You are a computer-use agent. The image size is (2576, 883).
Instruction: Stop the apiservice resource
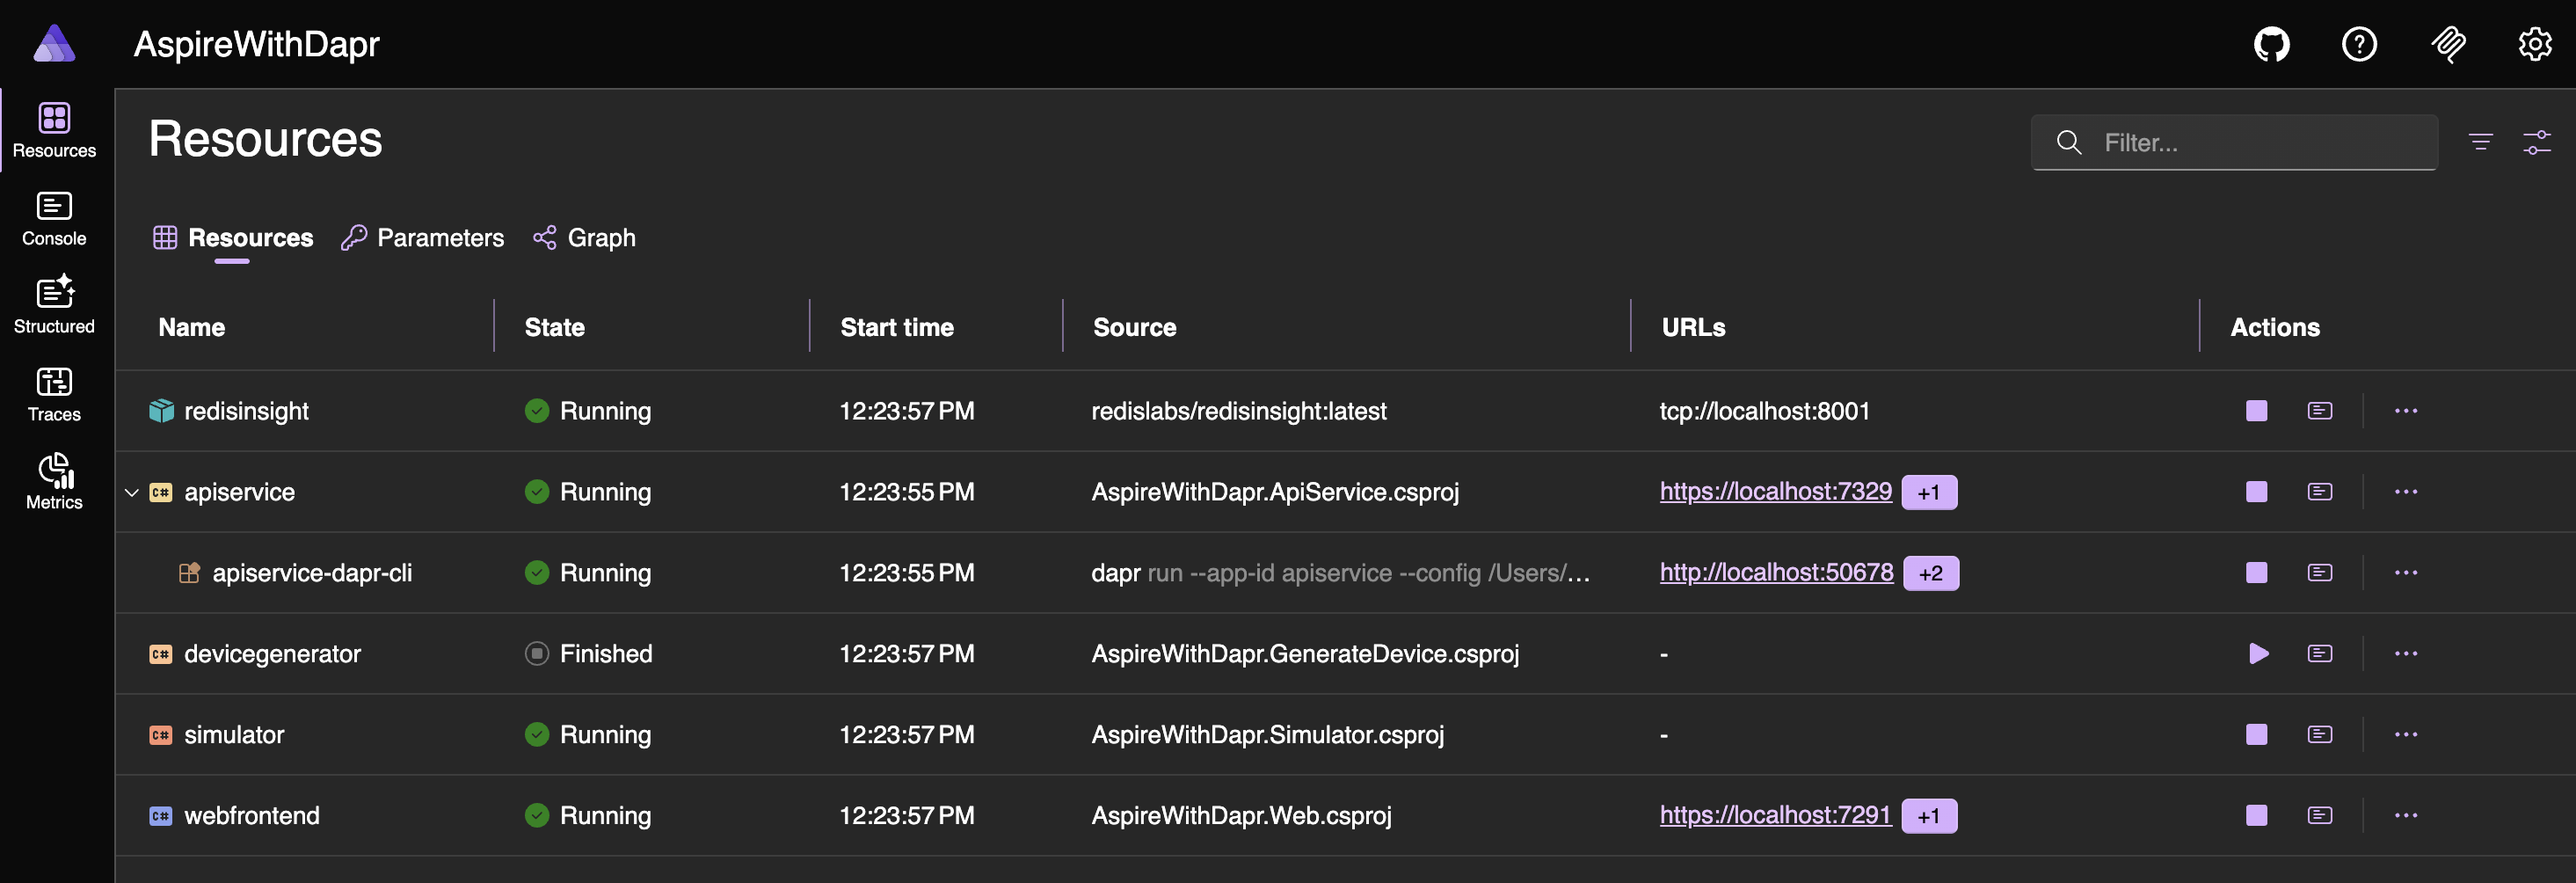click(x=2256, y=492)
